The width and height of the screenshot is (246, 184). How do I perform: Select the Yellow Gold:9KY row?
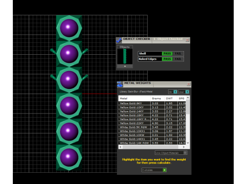pos(152,103)
